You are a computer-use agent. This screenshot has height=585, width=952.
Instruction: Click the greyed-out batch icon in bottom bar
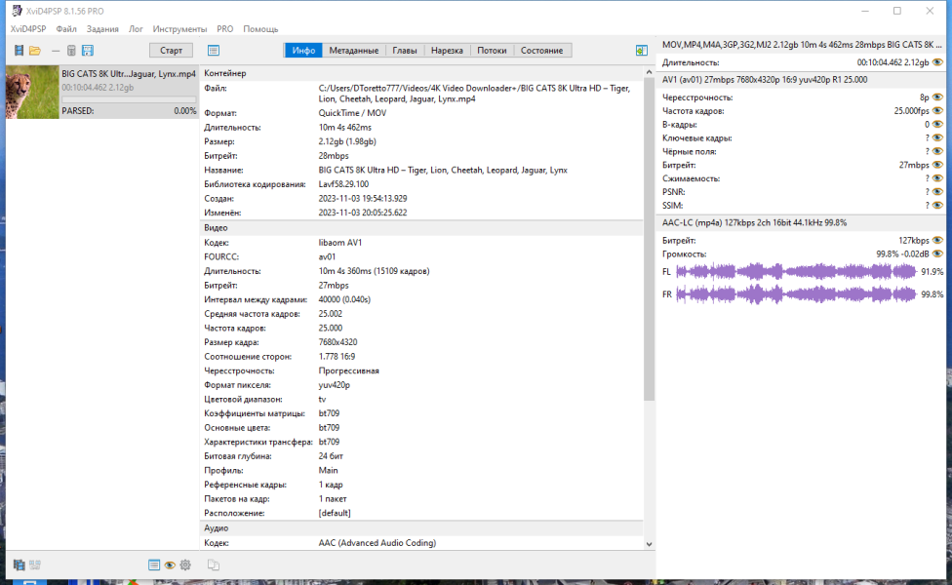click(x=34, y=565)
